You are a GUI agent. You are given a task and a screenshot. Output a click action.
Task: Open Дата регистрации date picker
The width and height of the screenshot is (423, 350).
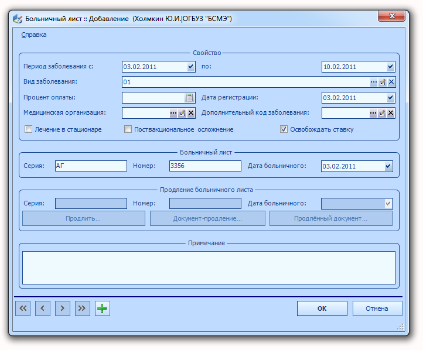(390, 98)
